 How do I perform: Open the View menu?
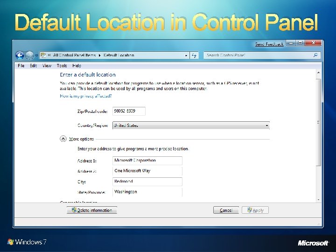[x=47, y=66]
